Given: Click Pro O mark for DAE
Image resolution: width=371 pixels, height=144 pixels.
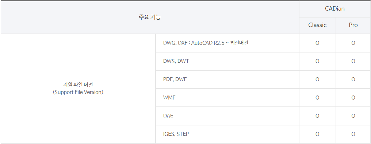Looking at the screenshot, I should [353, 116].
